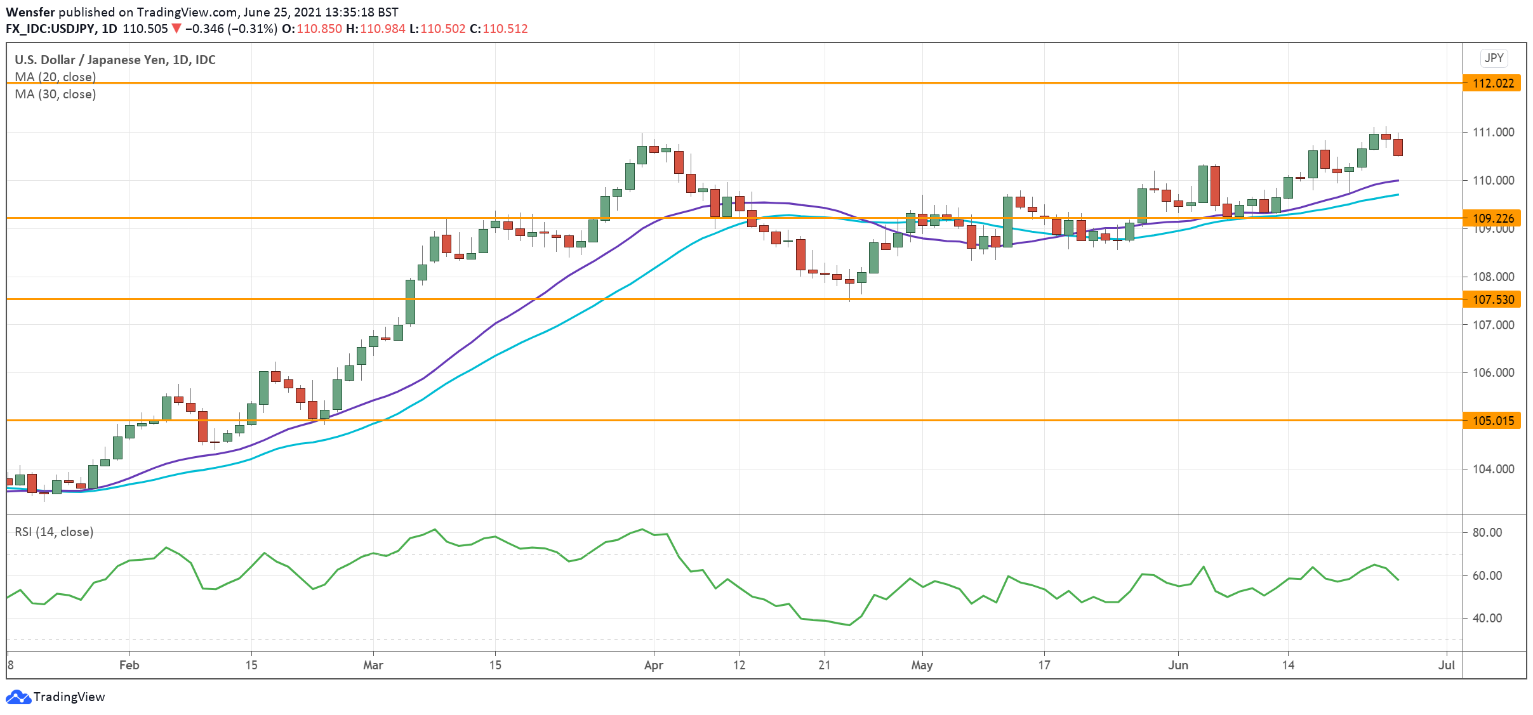Screen dimensions: 1533x715
Task: Click the 111.000 price axis tick
Action: (x=1492, y=132)
